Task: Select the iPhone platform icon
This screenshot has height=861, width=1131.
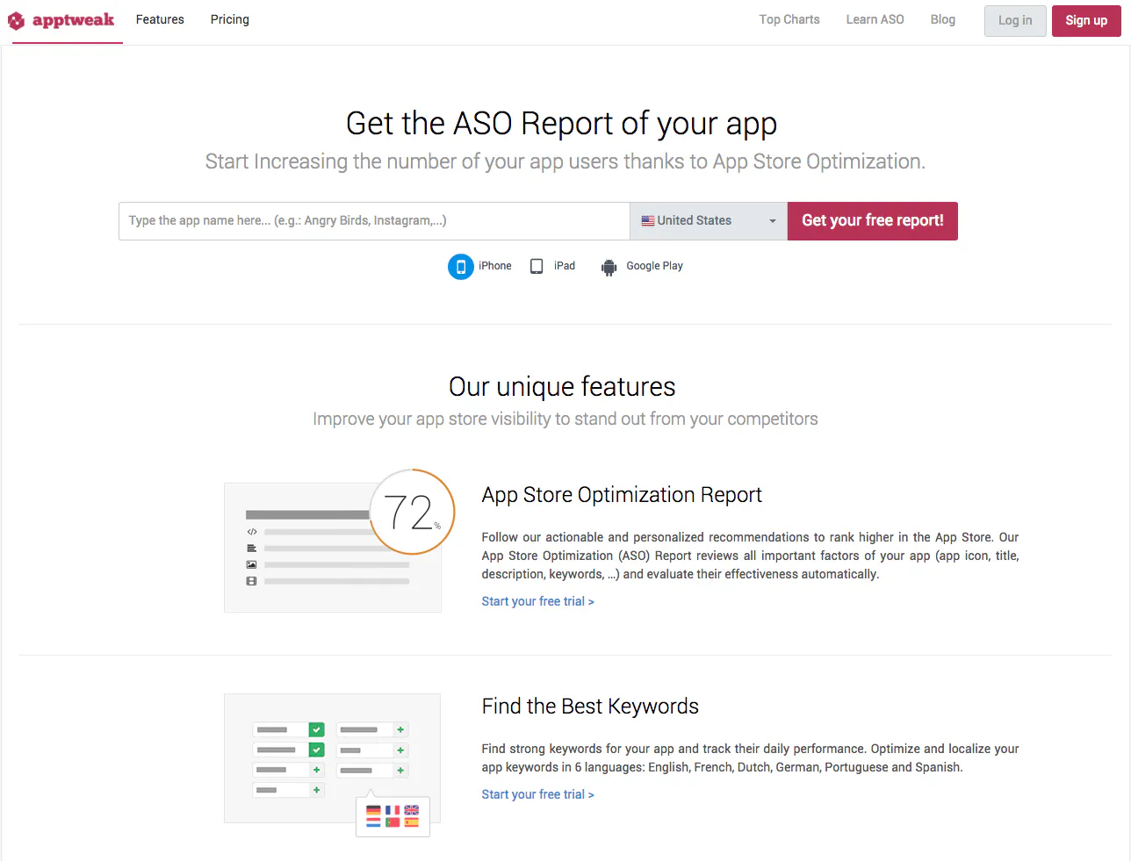Action: 460,267
